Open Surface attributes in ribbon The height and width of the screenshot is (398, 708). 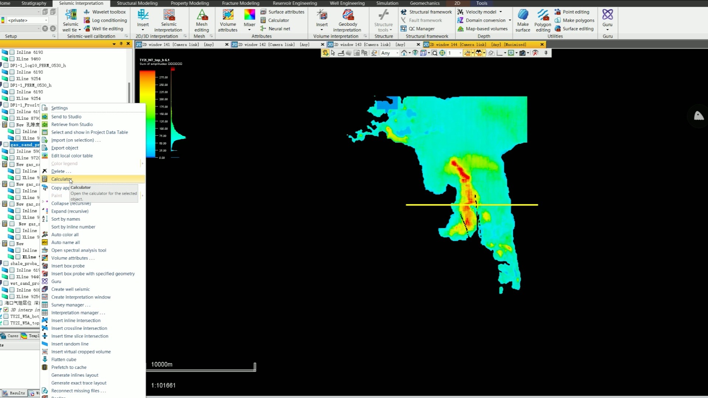click(x=282, y=12)
